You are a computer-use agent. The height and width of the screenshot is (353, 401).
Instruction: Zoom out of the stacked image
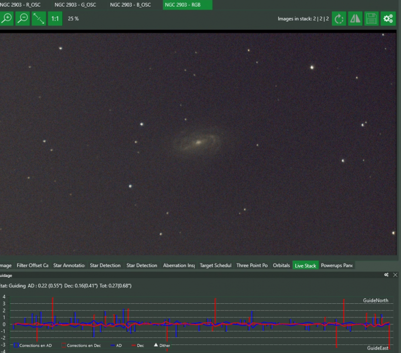point(23,19)
